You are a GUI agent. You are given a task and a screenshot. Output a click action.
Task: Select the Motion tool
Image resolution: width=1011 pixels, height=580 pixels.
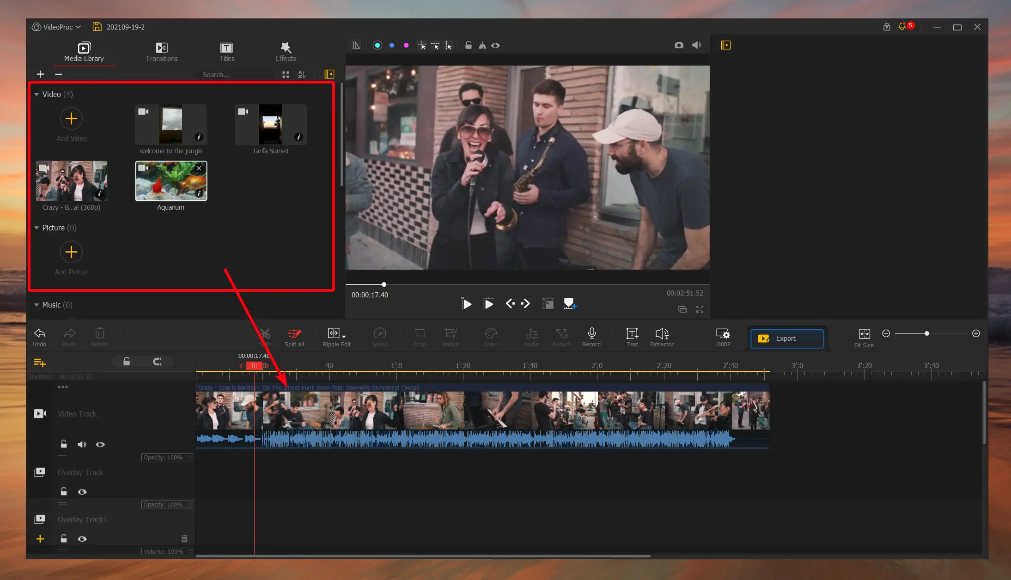coord(449,337)
